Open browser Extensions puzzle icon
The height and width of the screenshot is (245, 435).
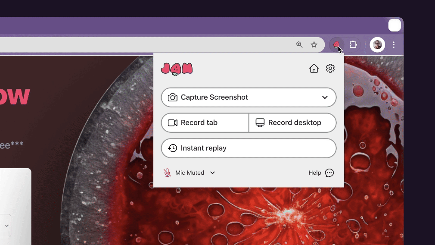click(353, 44)
